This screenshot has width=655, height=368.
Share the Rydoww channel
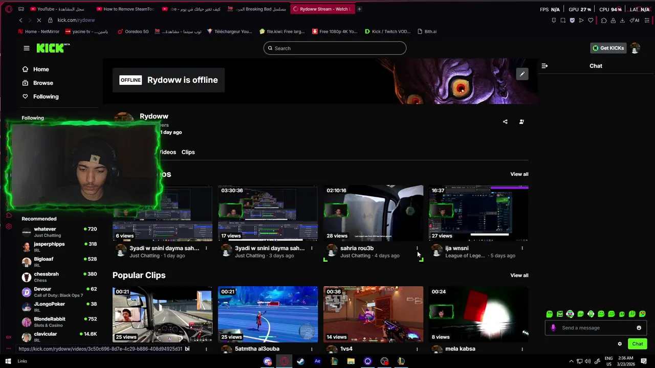click(505, 122)
